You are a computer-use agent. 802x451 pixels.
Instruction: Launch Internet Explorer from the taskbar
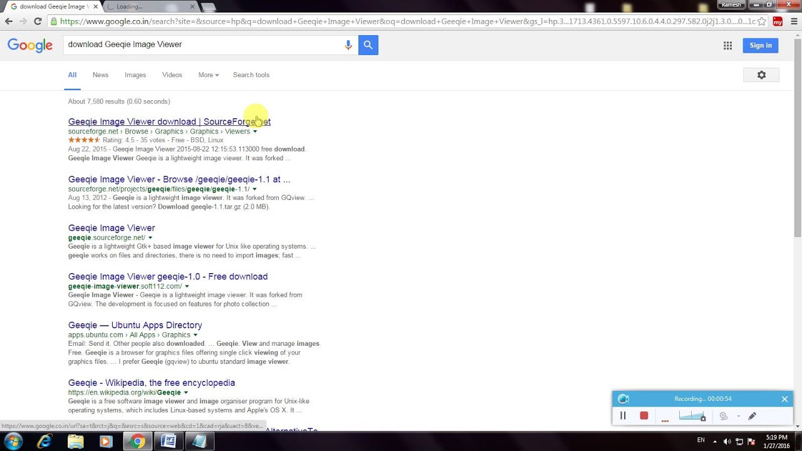pos(44,442)
